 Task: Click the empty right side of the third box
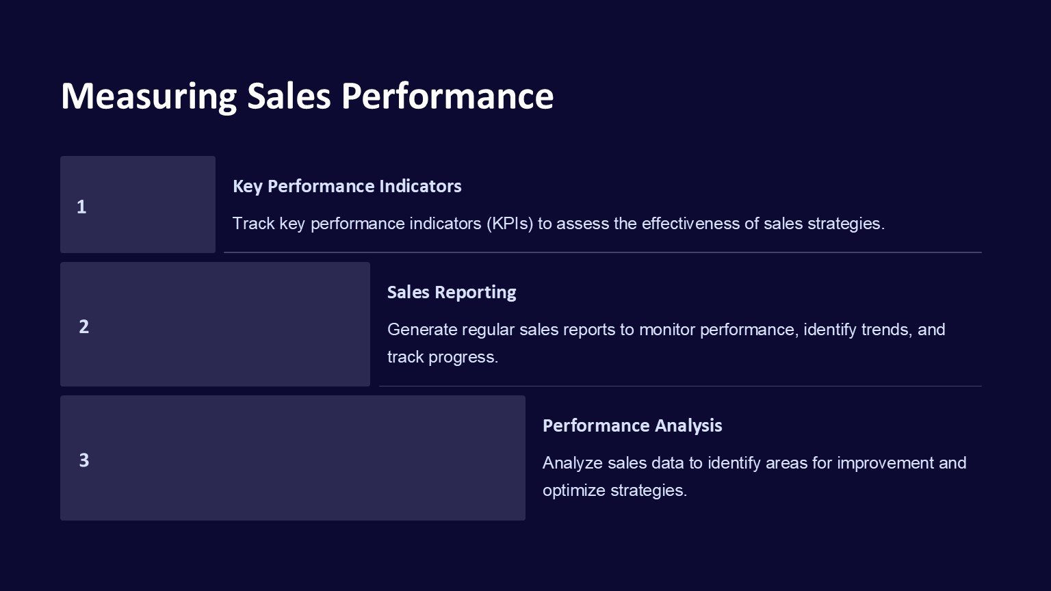411,458
